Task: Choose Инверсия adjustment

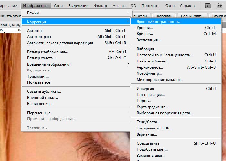Action: [145, 89]
